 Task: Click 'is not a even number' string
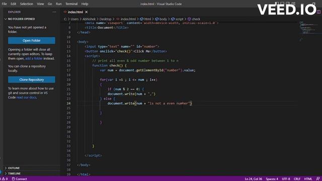coord(169,103)
